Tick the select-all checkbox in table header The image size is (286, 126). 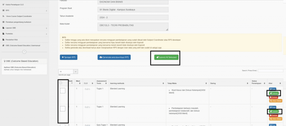pos(61,83)
